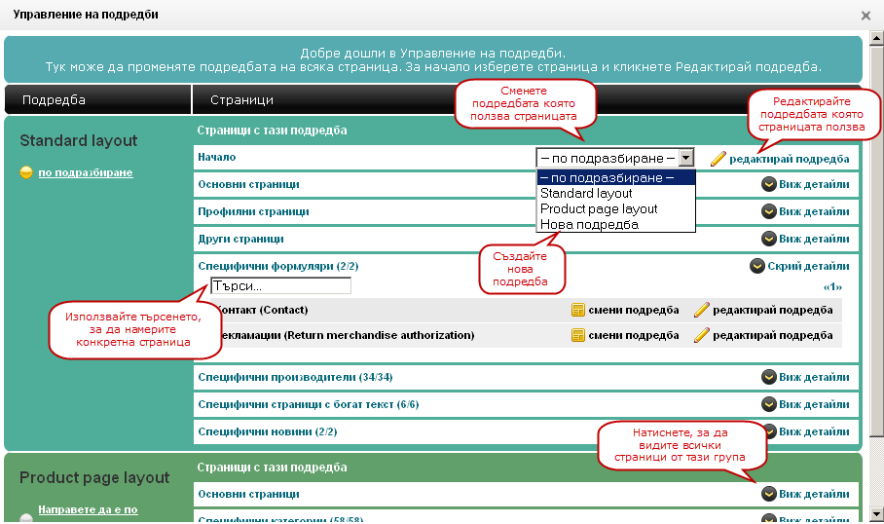Click pencil icon in Контакт row
Screen dimensions: 884x524
click(701, 310)
